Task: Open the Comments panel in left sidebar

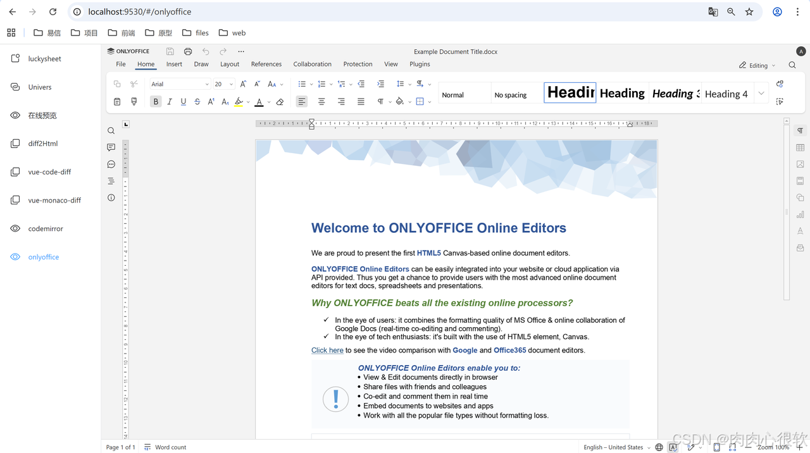Action: pos(111,147)
